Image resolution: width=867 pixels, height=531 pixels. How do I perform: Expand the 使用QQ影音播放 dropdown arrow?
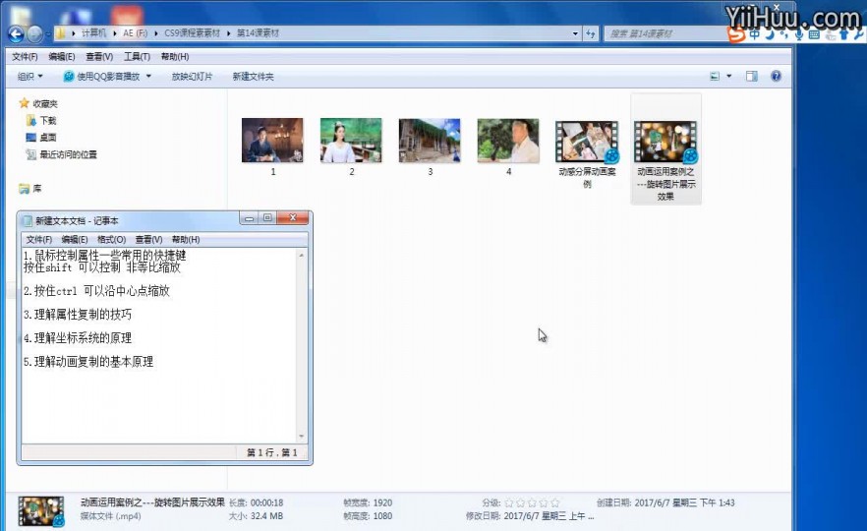click(148, 77)
